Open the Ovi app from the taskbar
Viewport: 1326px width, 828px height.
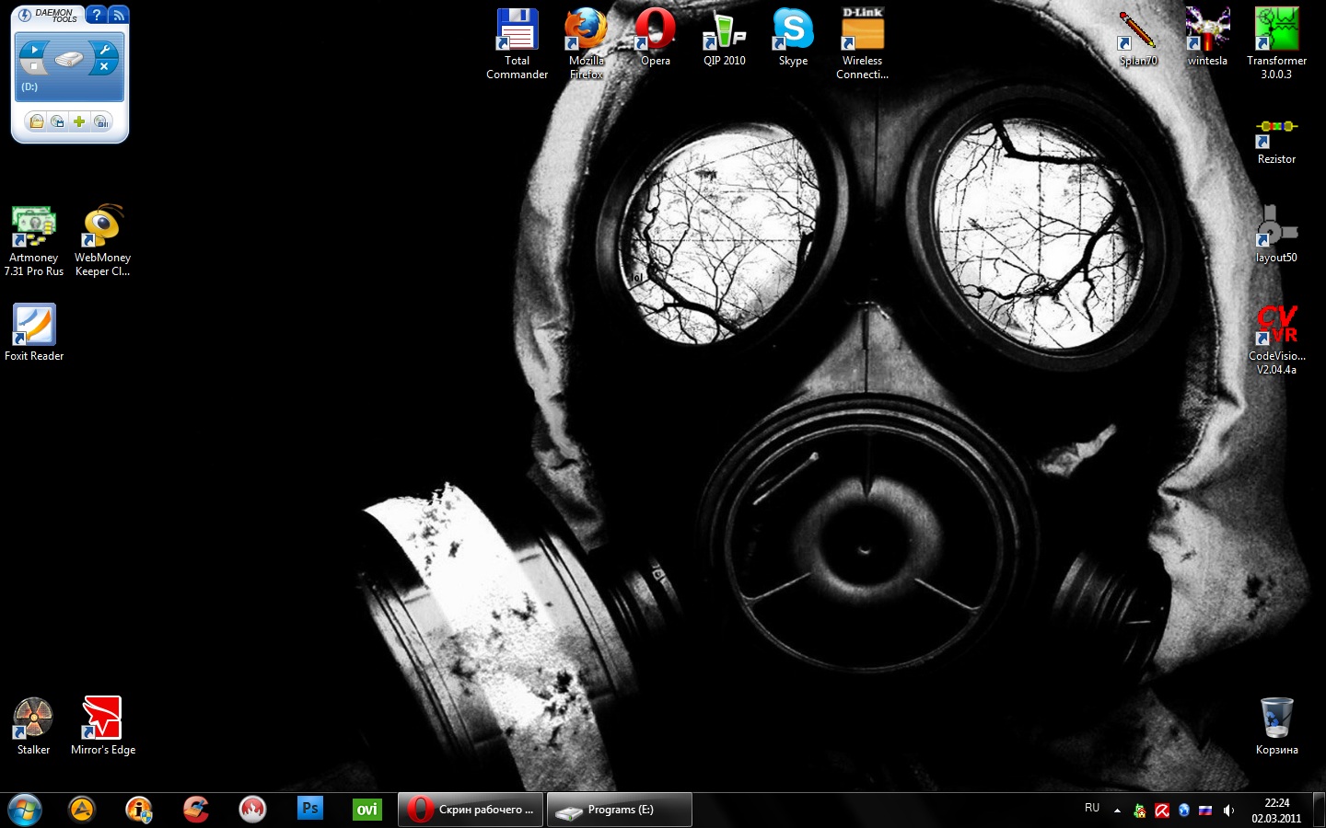(x=367, y=810)
